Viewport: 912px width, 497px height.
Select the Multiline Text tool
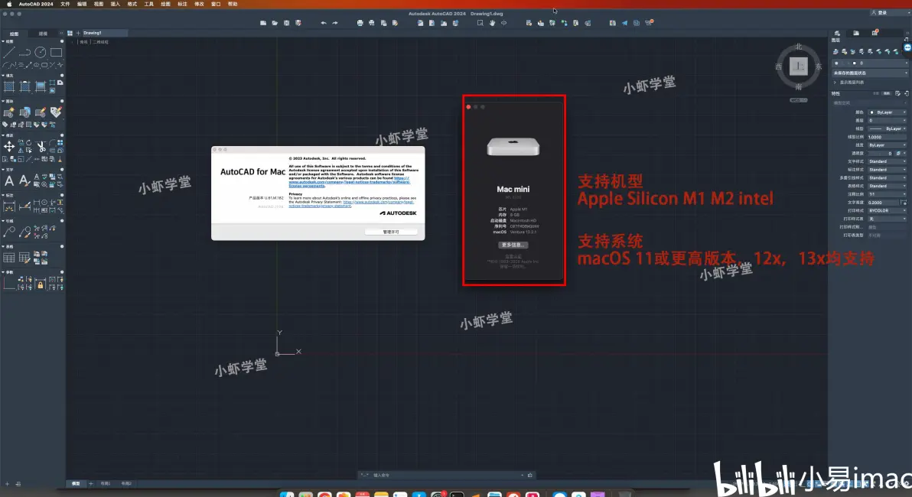tap(9, 180)
